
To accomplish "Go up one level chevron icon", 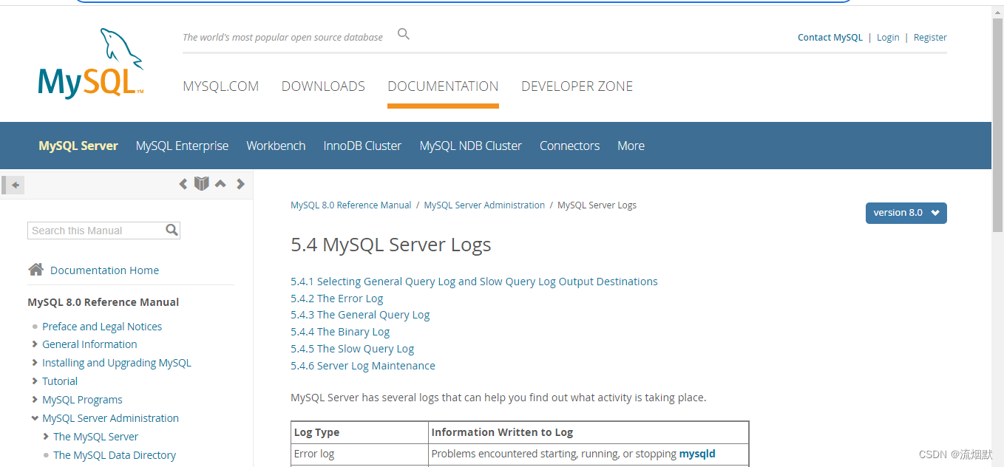I will [x=220, y=184].
